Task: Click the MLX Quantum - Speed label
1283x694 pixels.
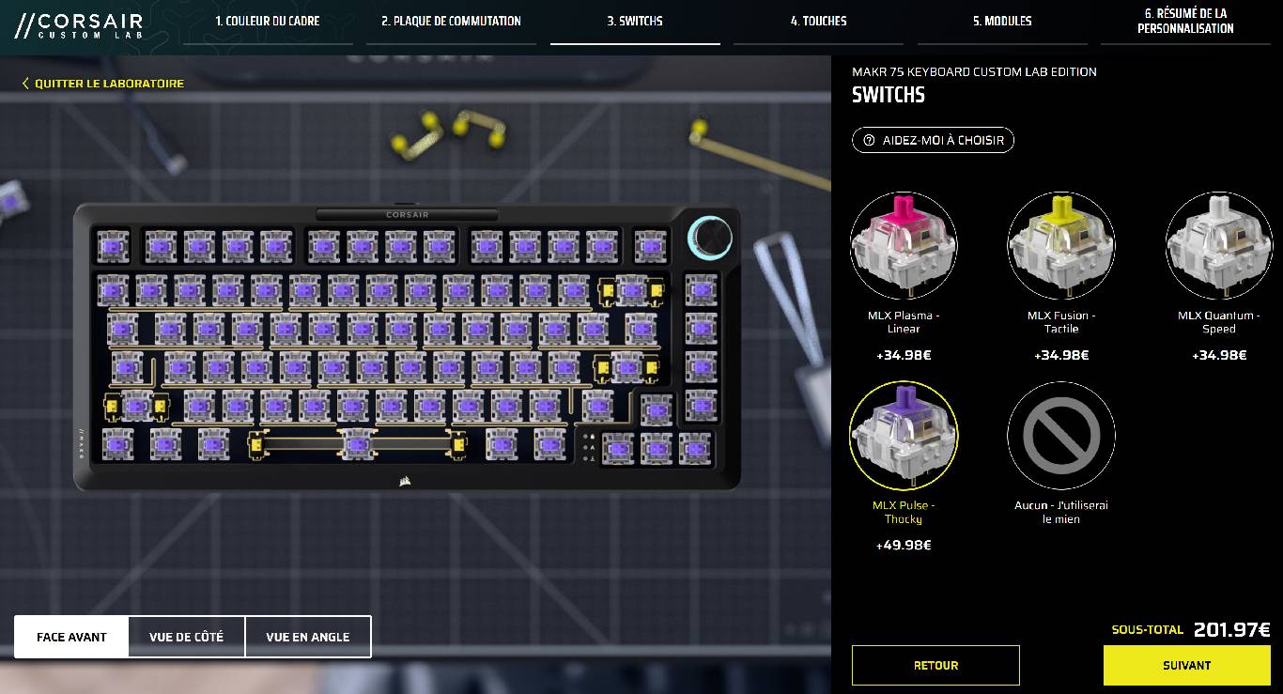Action: coord(1219,322)
